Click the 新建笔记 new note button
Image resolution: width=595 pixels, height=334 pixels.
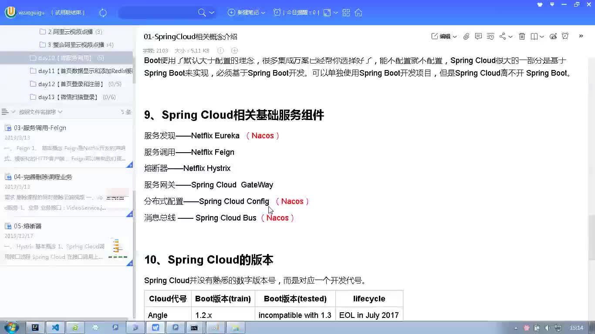[x=243, y=13]
